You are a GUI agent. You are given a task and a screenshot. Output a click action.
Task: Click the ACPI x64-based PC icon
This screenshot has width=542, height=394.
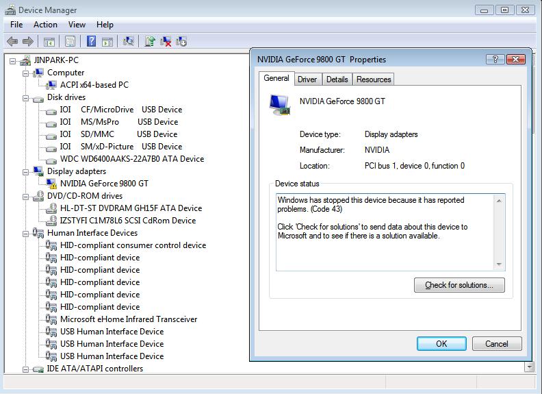click(51, 85)
